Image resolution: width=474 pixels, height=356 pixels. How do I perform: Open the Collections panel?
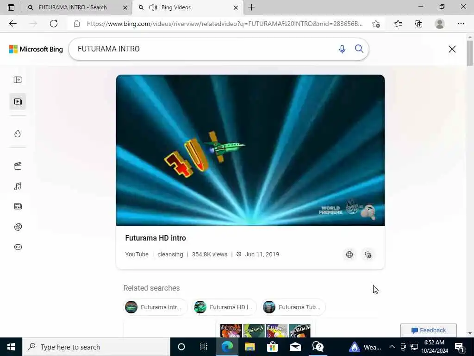click(x=418, y=24)
